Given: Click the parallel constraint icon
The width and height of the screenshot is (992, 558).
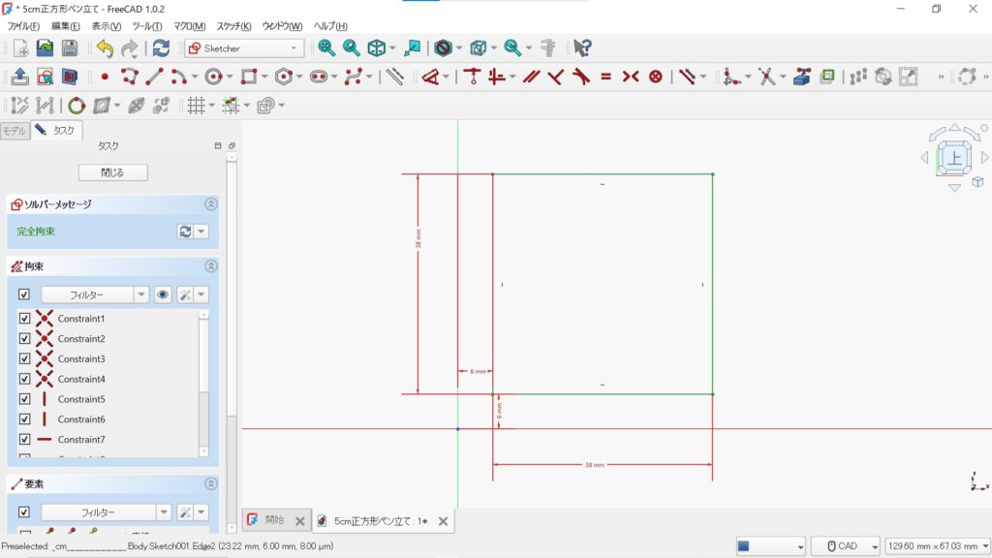Looking at the screenshot, I should [531, 77].
